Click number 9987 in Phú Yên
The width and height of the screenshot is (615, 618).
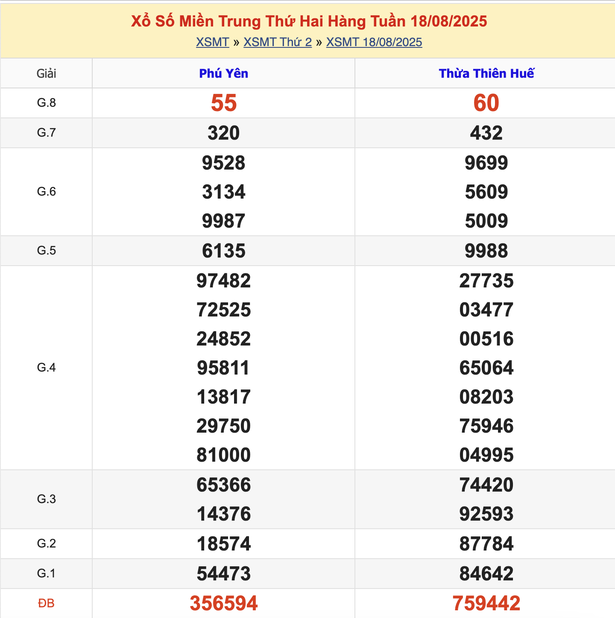coord(223,221)
